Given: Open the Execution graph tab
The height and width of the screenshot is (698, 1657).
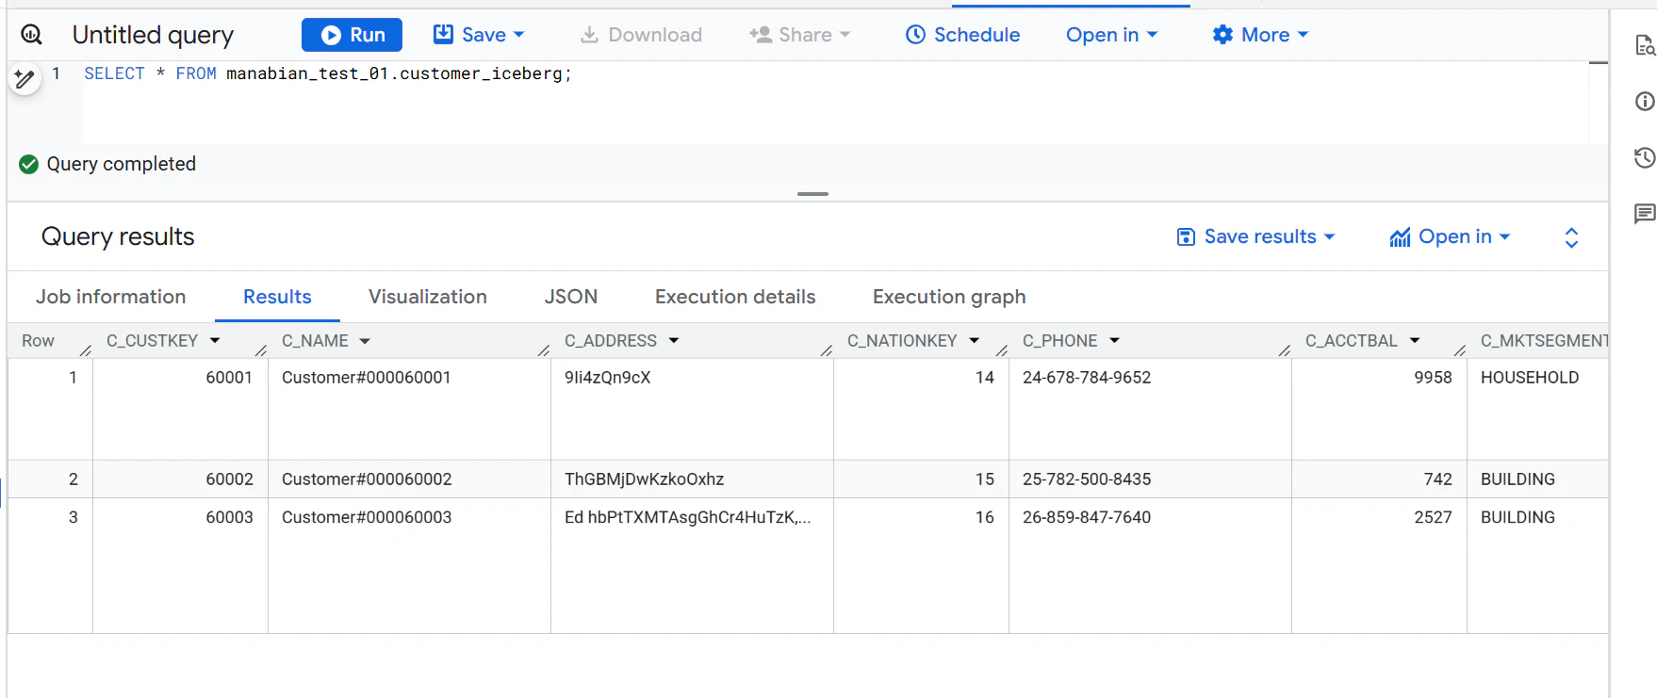Looking at the screenshot, I should tap(949, 297).
